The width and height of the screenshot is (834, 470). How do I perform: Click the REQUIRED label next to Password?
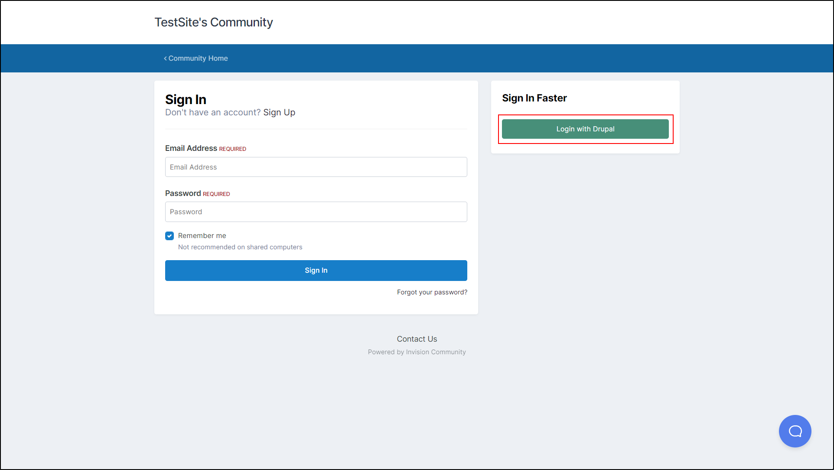[216, 193]
